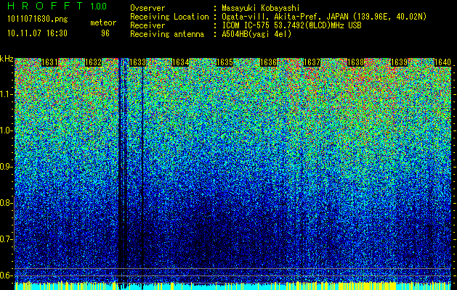The width and height of the screenshot is (457, 290).
Task: Click the 1639 time marker
Action: pyautogui.click(x=399, y=62)
